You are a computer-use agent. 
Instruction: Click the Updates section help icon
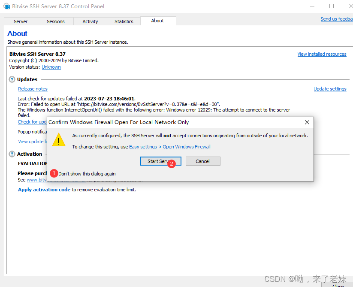click(12, 79)
